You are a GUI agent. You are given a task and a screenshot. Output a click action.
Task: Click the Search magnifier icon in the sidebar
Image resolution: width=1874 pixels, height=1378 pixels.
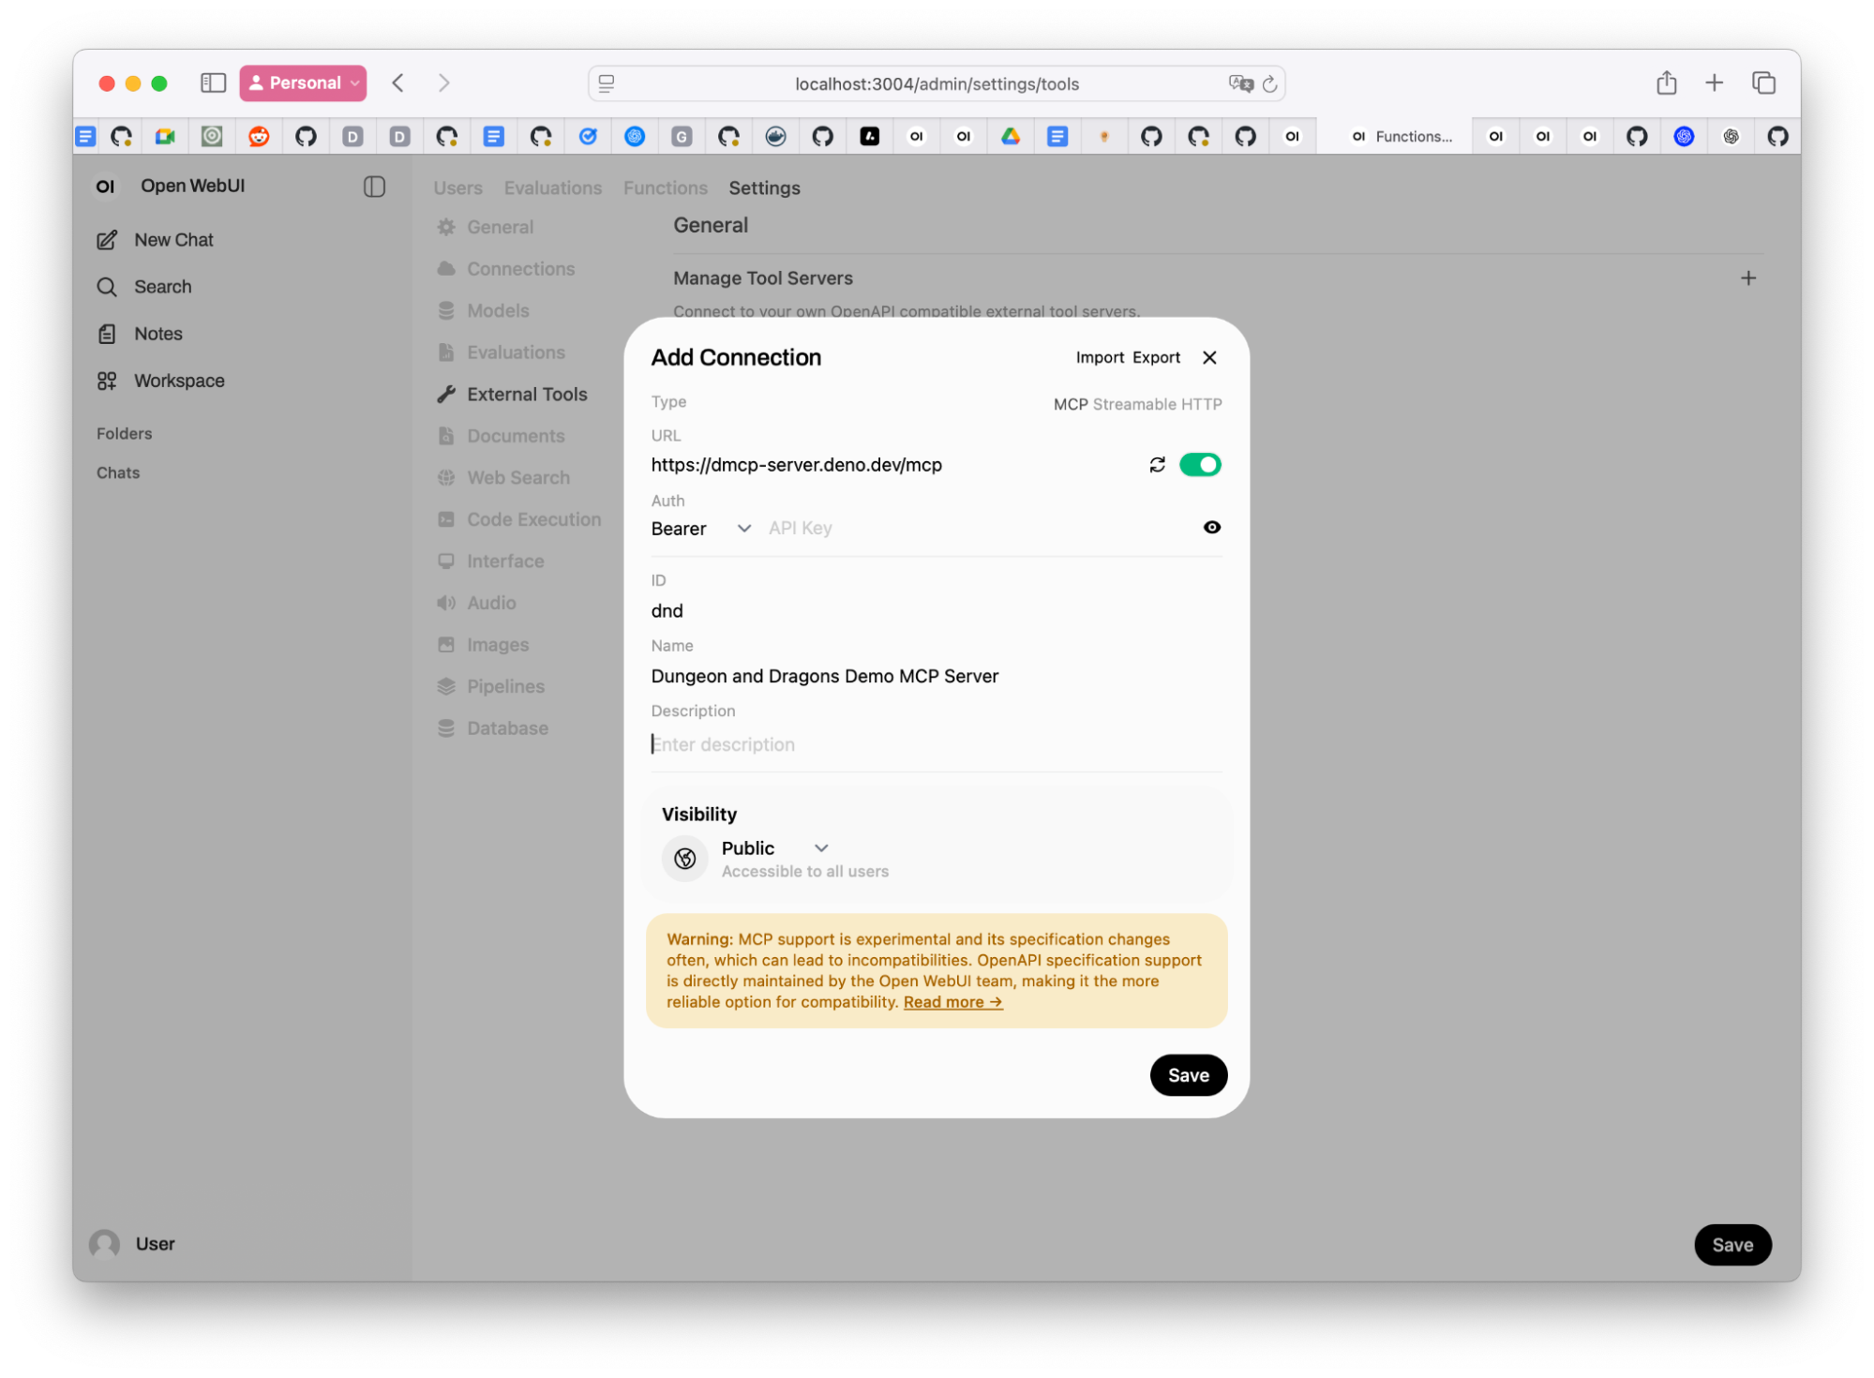[x=107, y=287]
